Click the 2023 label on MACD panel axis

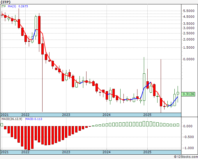66,152
